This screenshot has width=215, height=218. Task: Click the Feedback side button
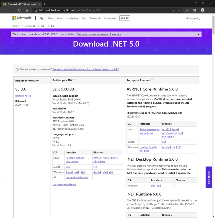click(x=209, y=177)
